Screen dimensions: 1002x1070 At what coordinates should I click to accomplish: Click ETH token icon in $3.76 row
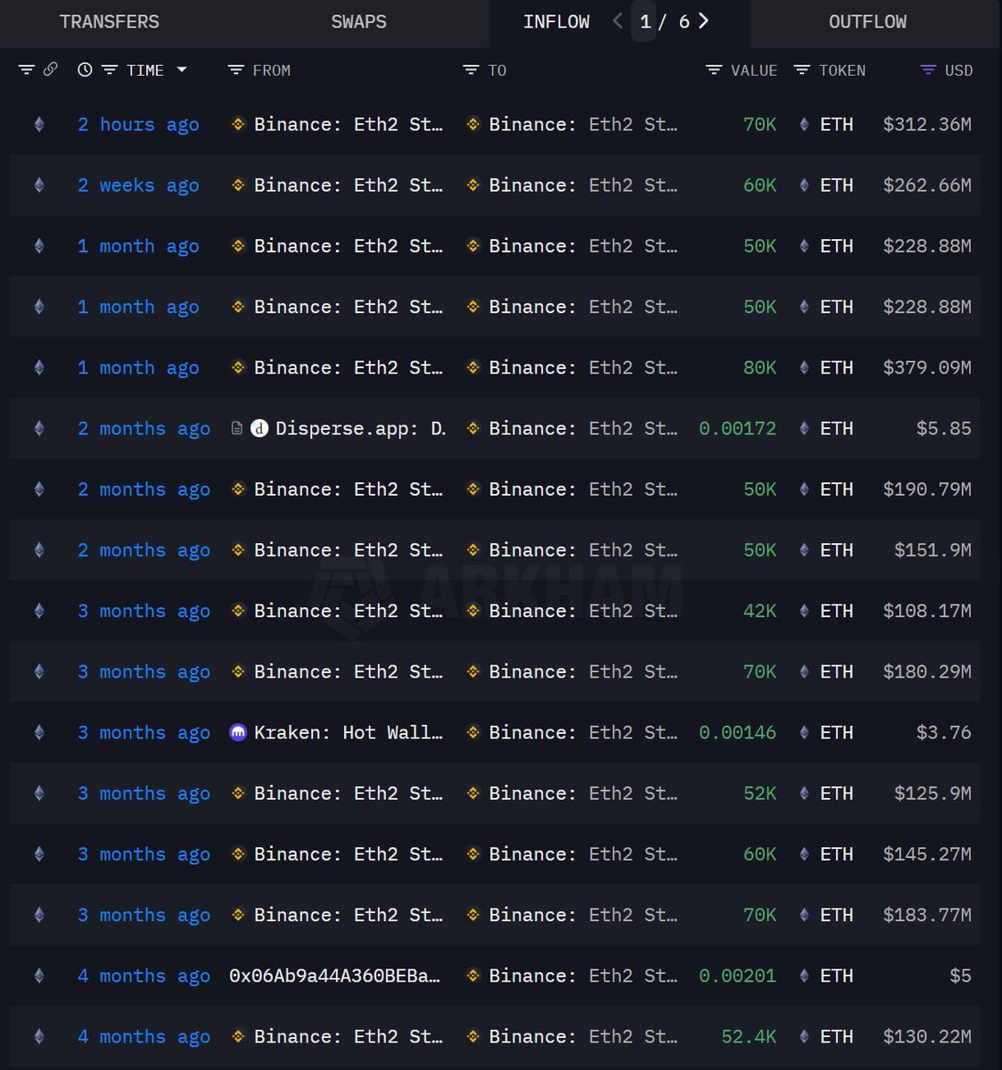click(x=804, y=733)
